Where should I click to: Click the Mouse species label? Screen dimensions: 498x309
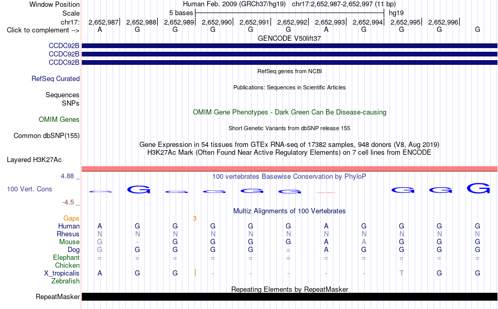(69, 242)
